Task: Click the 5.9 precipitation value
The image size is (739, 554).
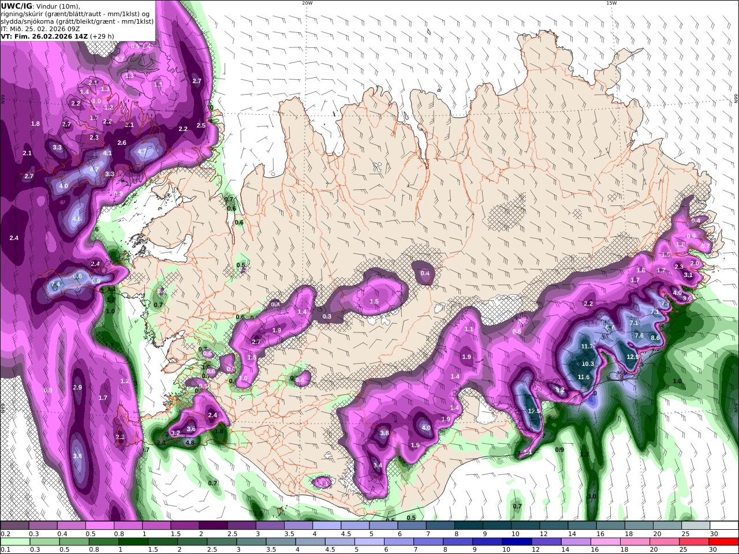Action: 96,281
